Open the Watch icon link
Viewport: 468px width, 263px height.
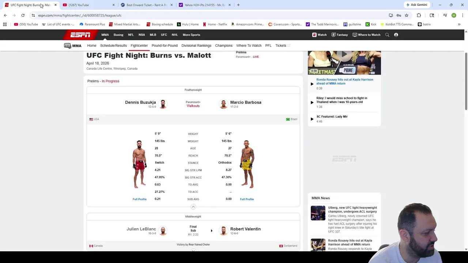pos(319,35)
